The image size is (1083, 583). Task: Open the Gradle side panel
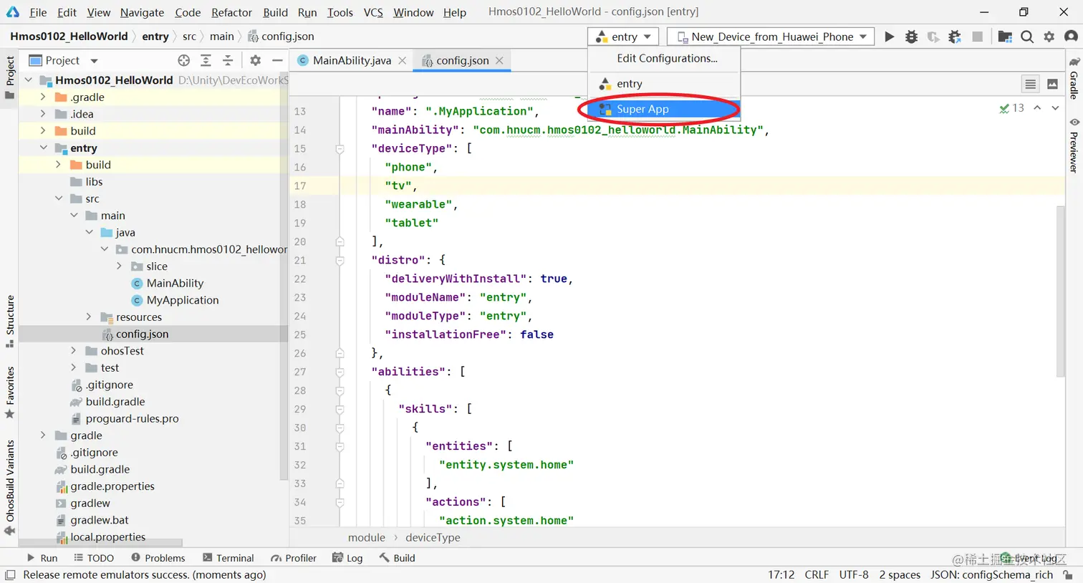pos(1074,77)
